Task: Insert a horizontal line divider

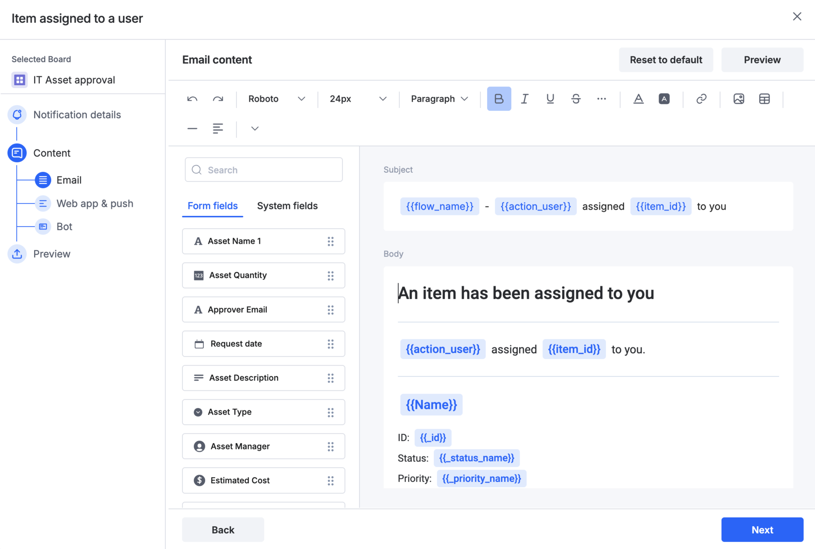Action: pos(192,129)
